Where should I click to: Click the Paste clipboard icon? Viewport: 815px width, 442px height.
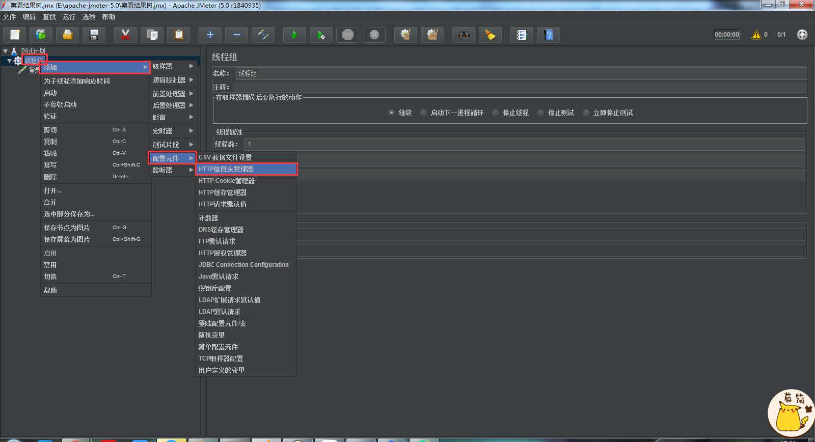coord(178,35)
